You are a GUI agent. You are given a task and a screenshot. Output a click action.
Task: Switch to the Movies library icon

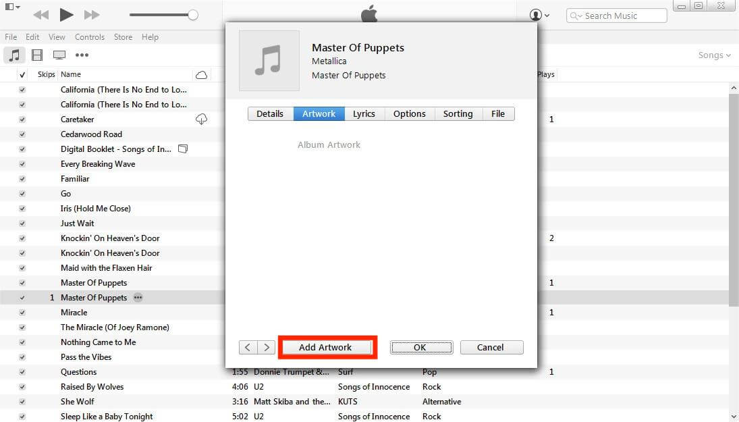click(36, 55)
